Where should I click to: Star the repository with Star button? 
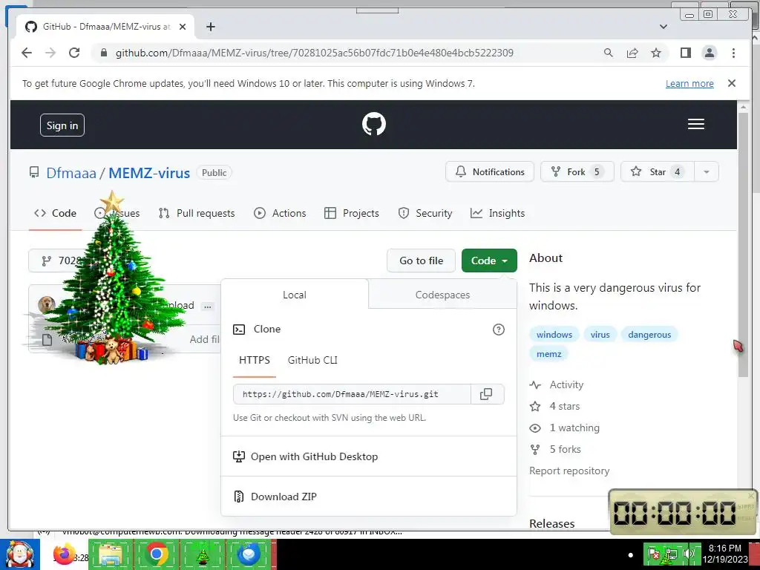coord(658,172)
